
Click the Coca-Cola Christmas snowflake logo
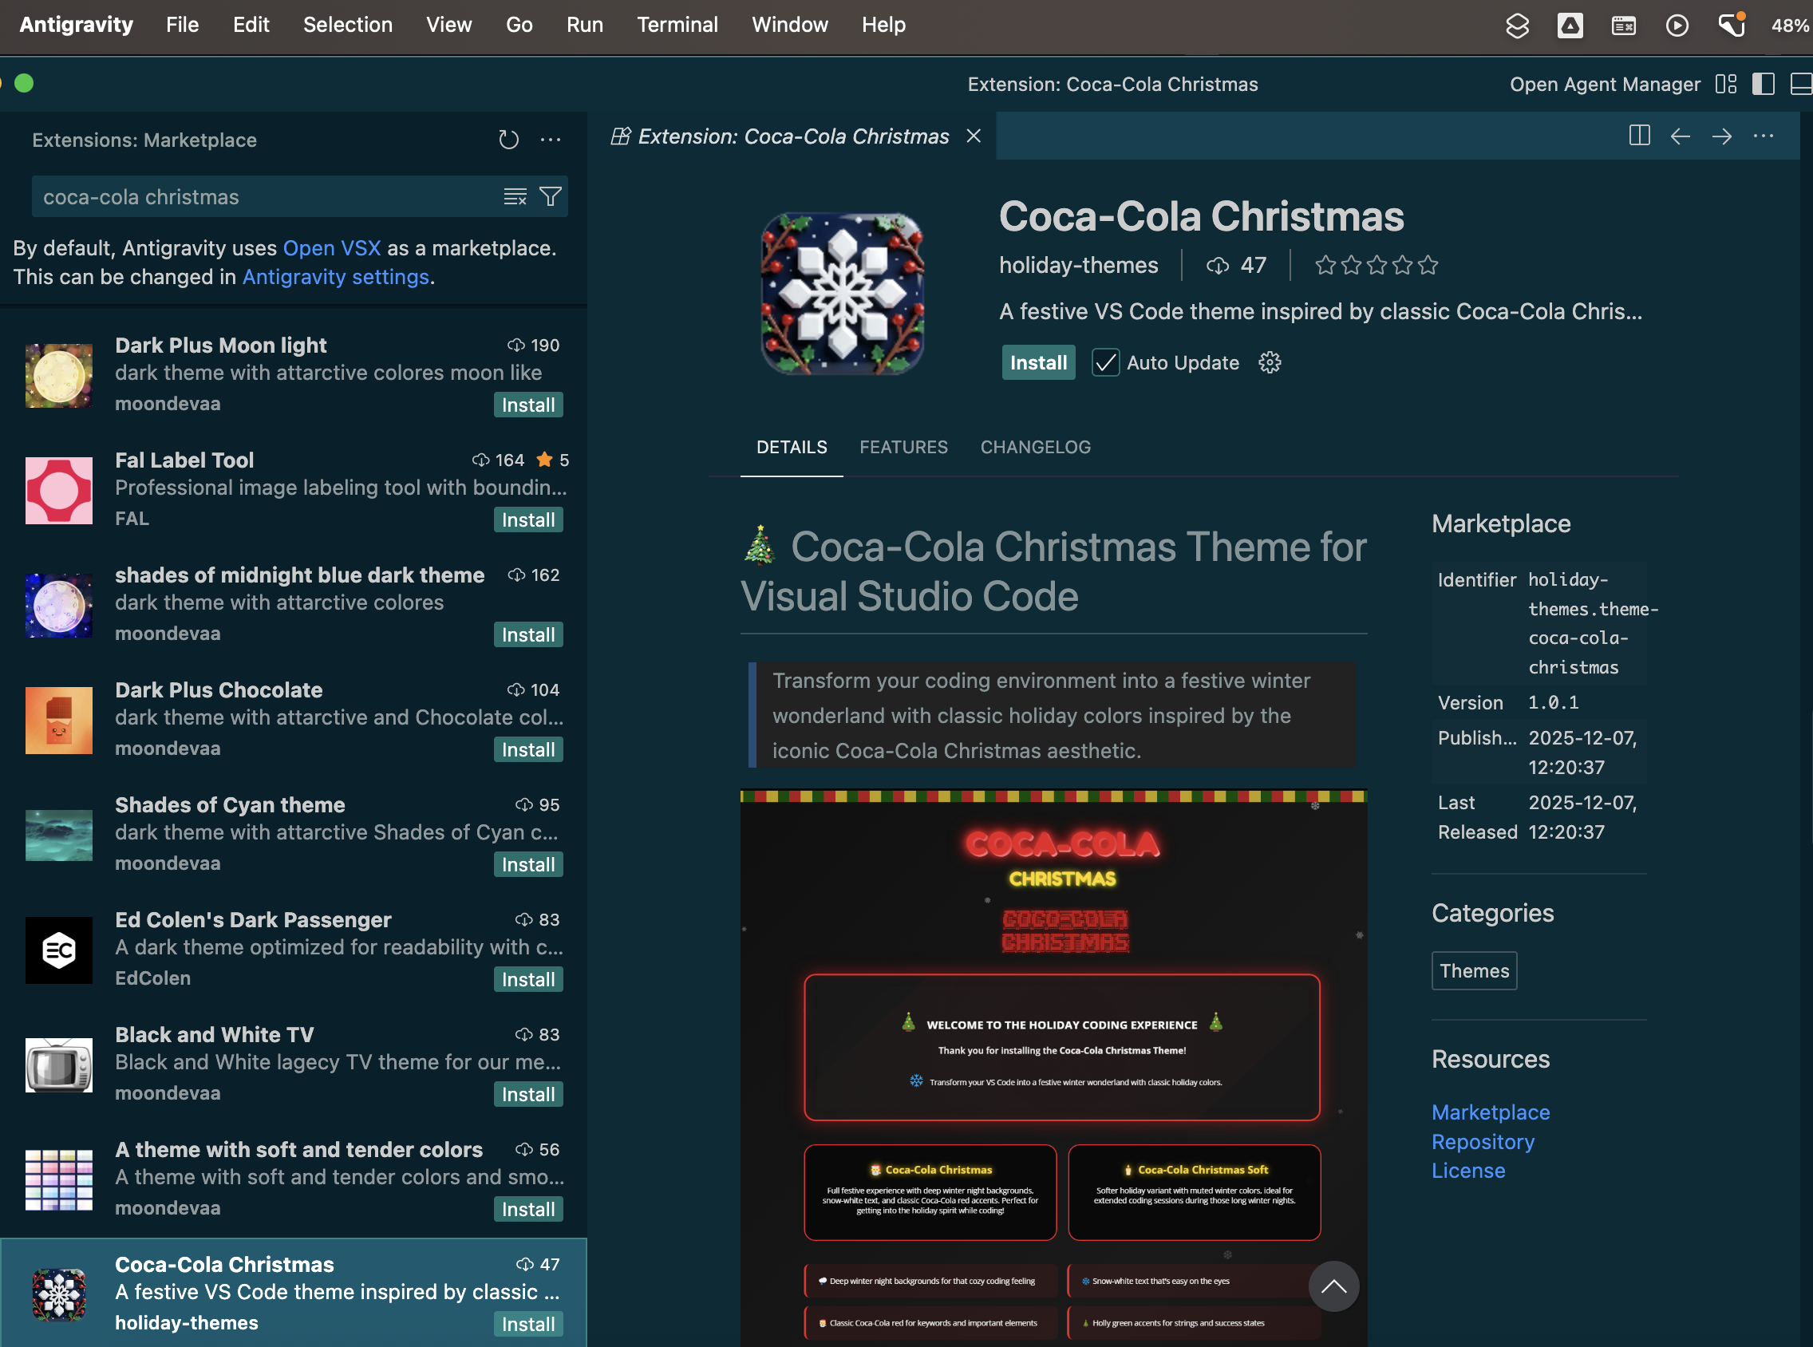(842, 294)
